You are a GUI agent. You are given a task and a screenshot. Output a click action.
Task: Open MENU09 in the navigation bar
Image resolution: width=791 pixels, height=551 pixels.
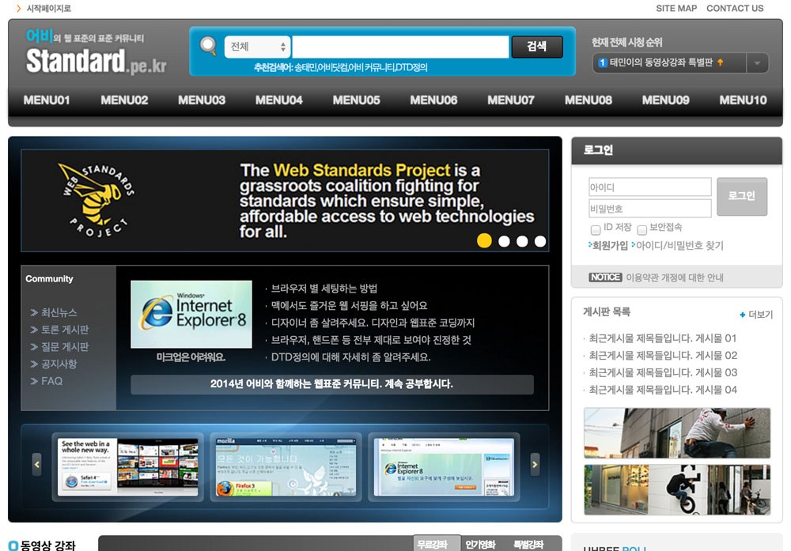[x=665, y=100]
